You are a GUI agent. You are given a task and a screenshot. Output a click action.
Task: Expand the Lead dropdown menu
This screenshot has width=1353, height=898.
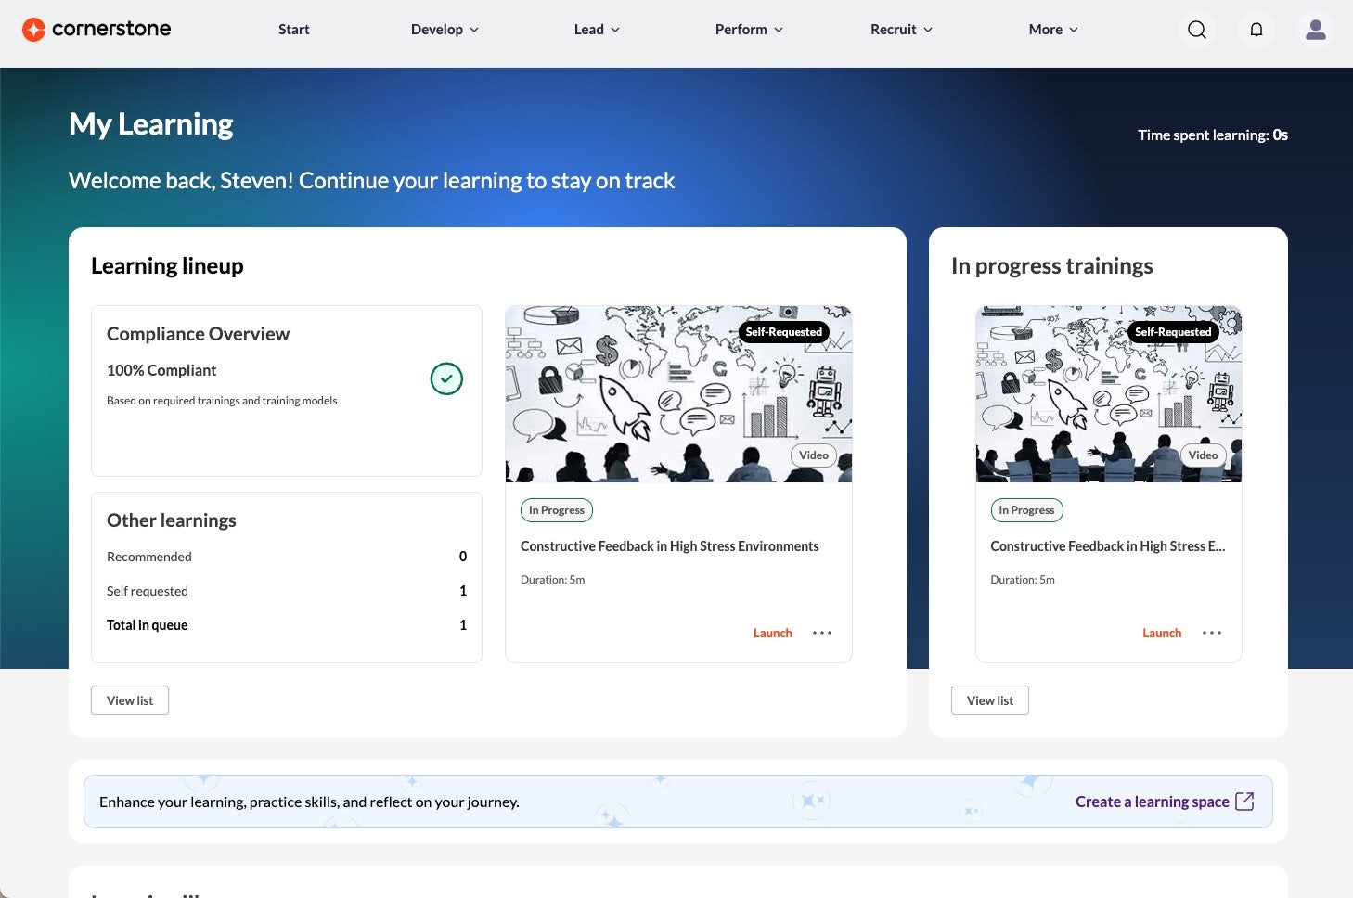click(597, 30)
